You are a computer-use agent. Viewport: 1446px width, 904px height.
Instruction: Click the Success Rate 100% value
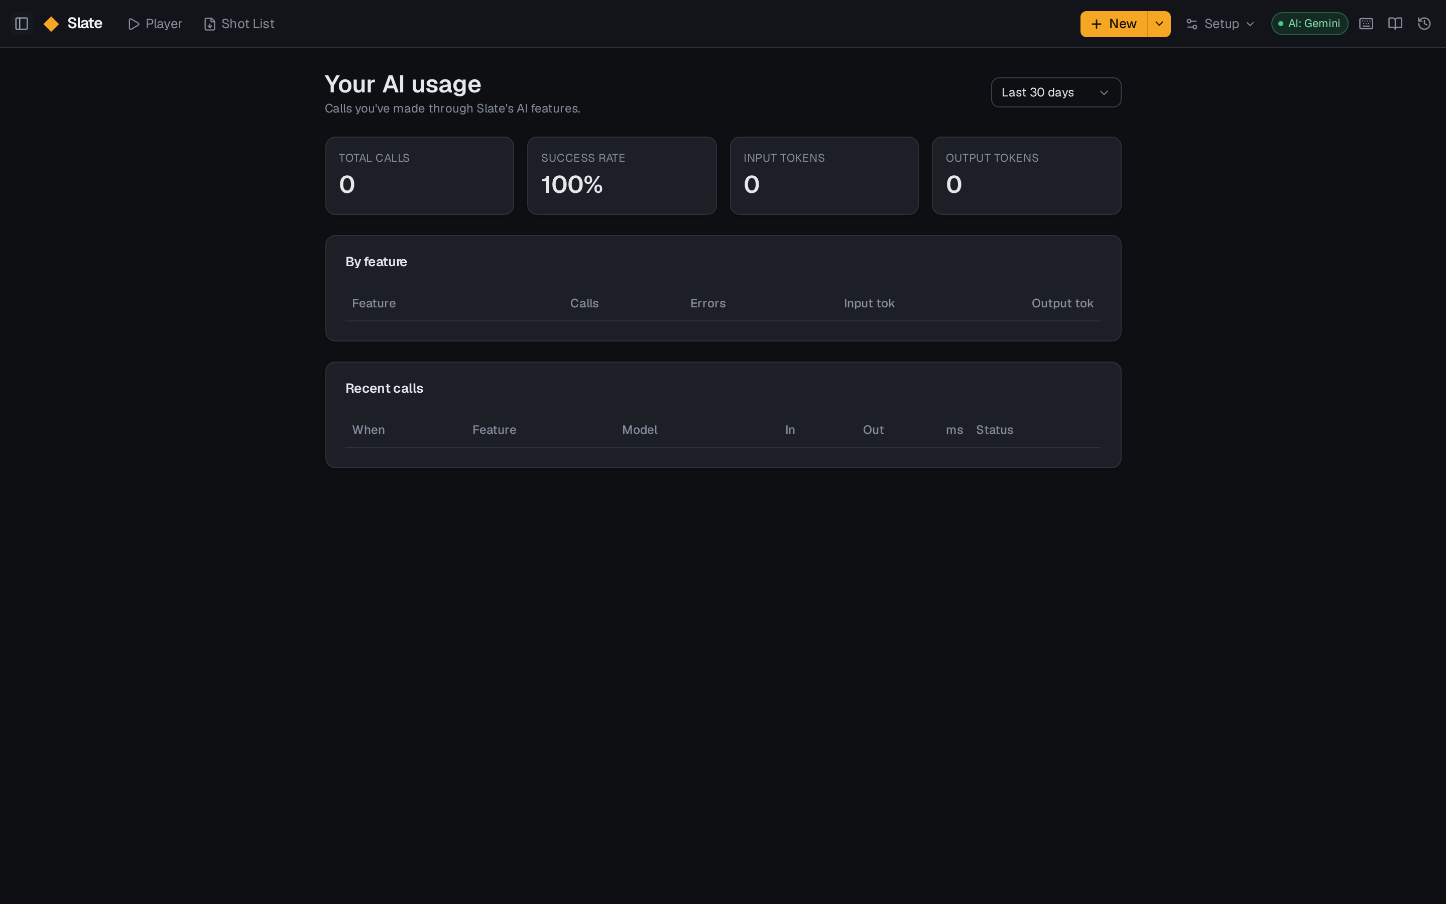click(x=572, y=185)
